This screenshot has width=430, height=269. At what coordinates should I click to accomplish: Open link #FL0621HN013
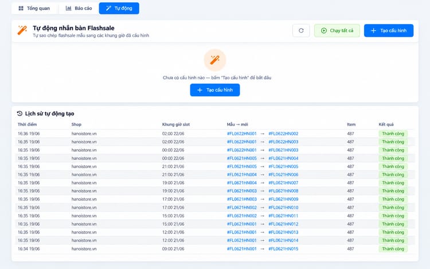pyautogui.click(x=283, y=232)
